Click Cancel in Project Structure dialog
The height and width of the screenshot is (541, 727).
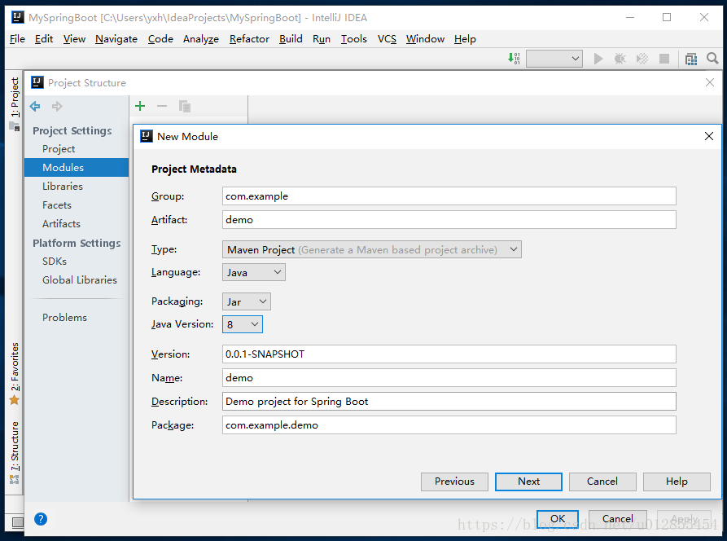tap(618, 519)
